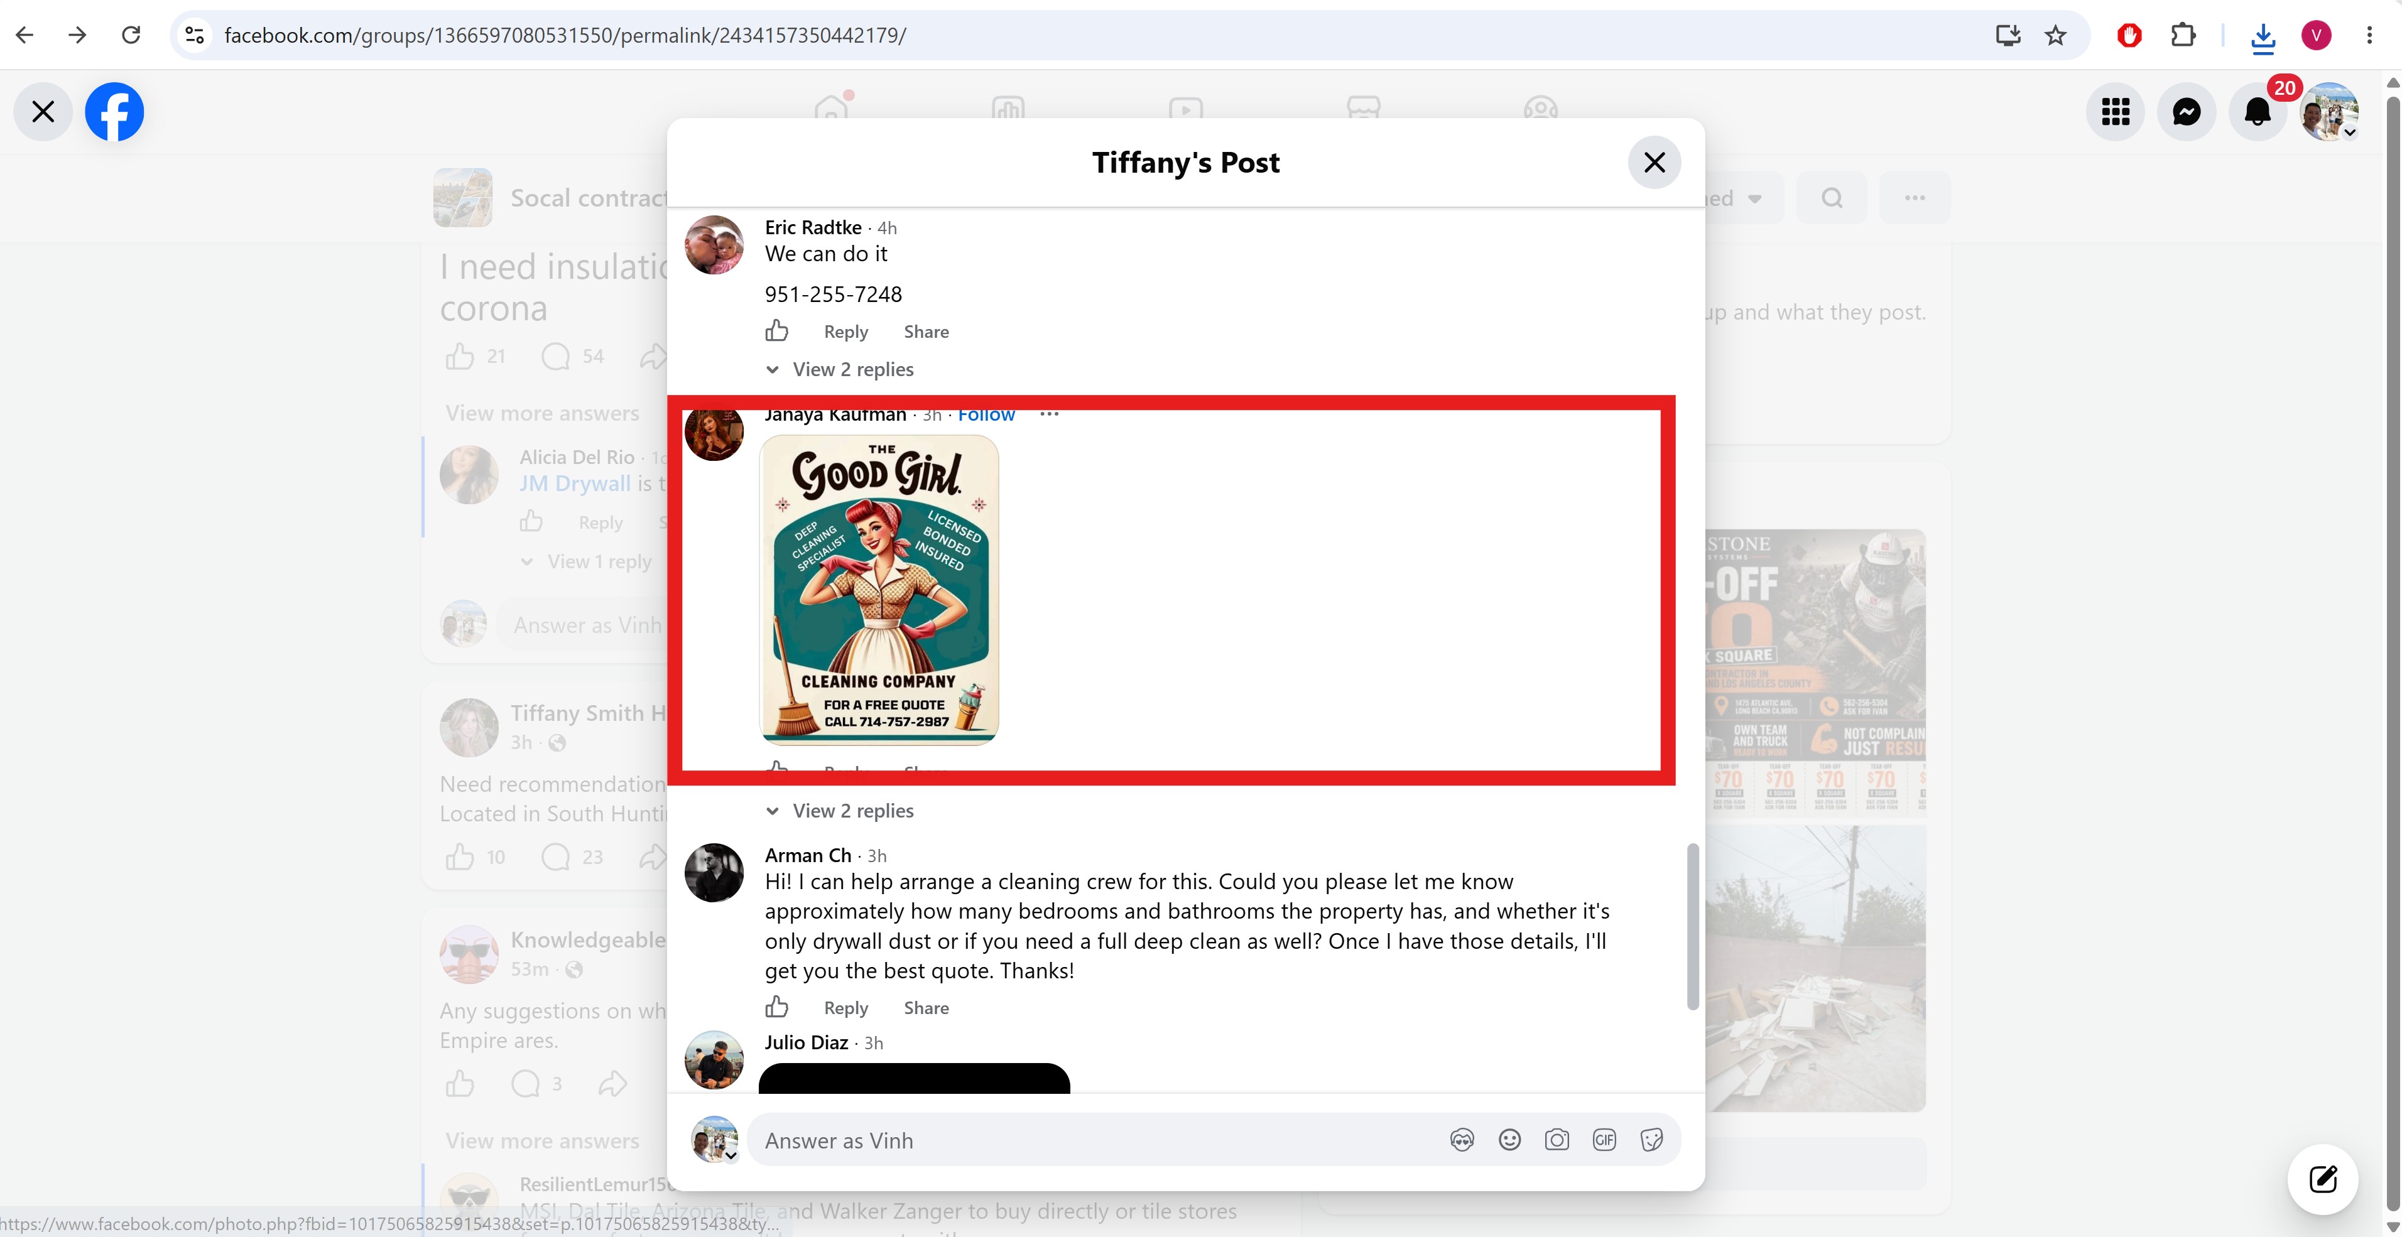Install the page as an app icon
This screenshot has width=2402, height=1237.
coord(2008,35)
